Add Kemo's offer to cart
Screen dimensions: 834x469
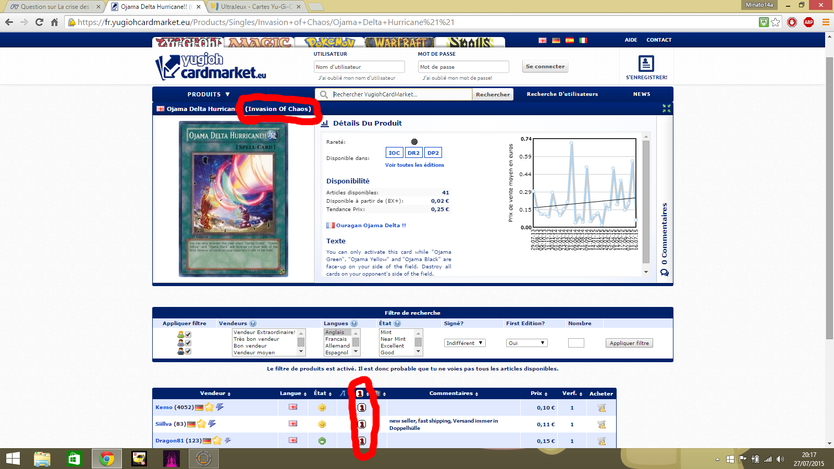coord(602,408)
